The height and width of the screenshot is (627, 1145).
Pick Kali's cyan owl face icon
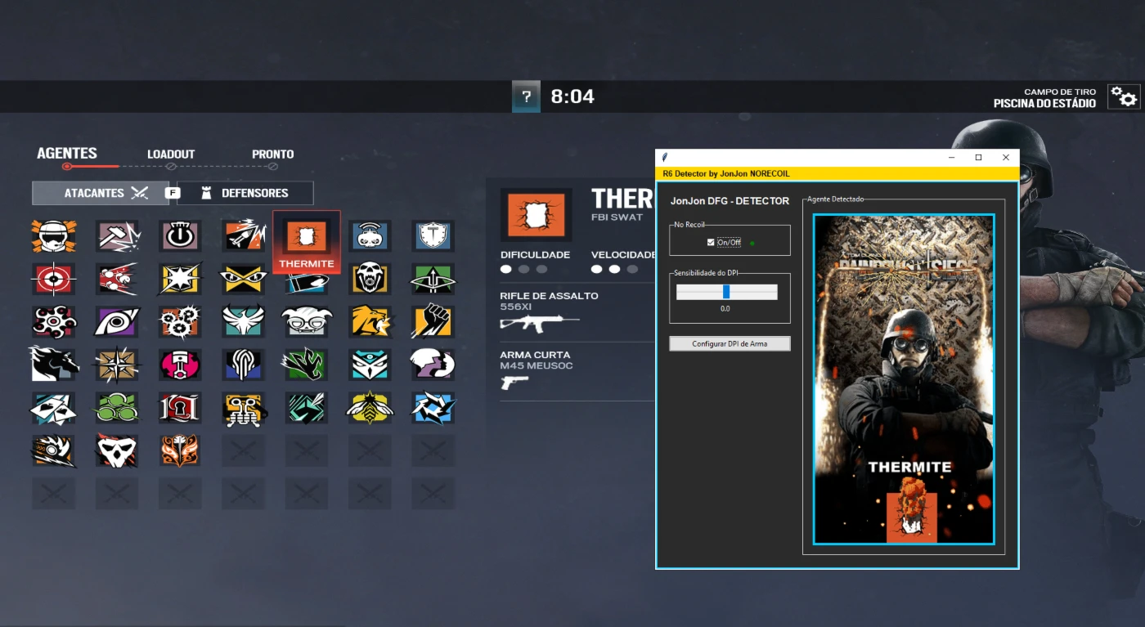pyautogui.click(x=370, y=365)
